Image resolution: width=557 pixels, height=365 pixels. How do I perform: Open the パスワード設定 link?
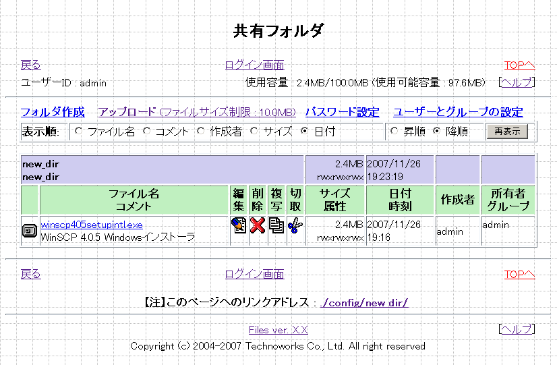point(342,112)
